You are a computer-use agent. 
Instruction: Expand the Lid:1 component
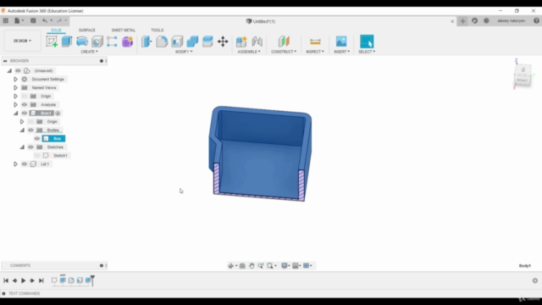[15, 164]
